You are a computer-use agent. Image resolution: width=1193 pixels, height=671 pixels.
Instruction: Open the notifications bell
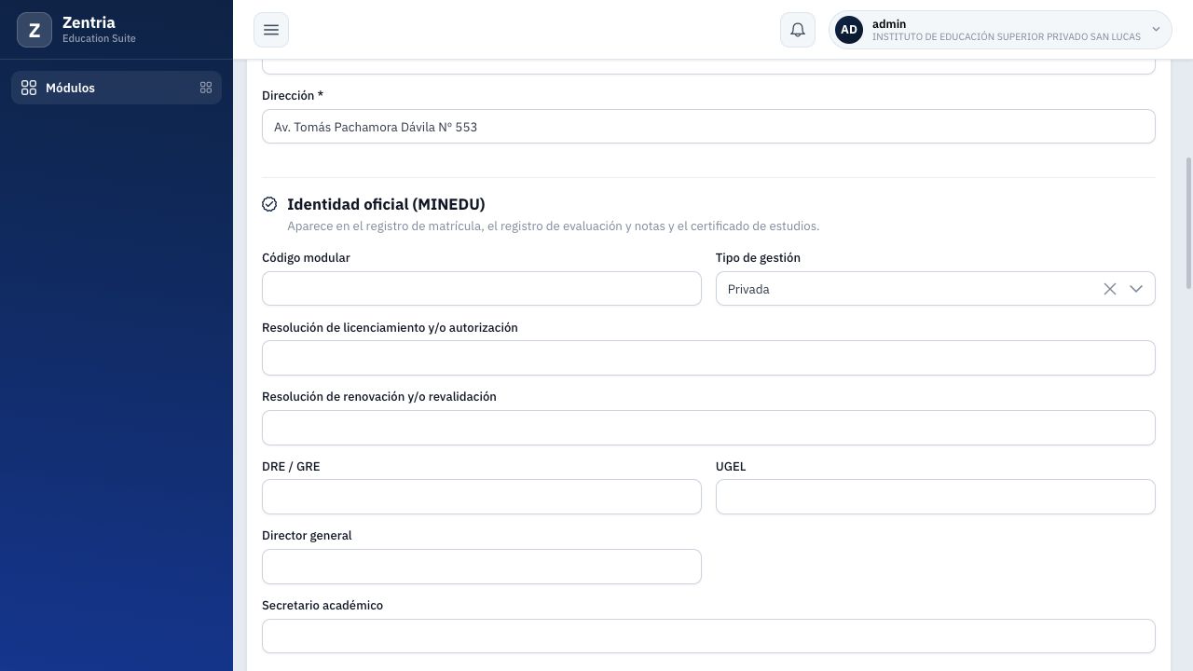click(798, 30)
